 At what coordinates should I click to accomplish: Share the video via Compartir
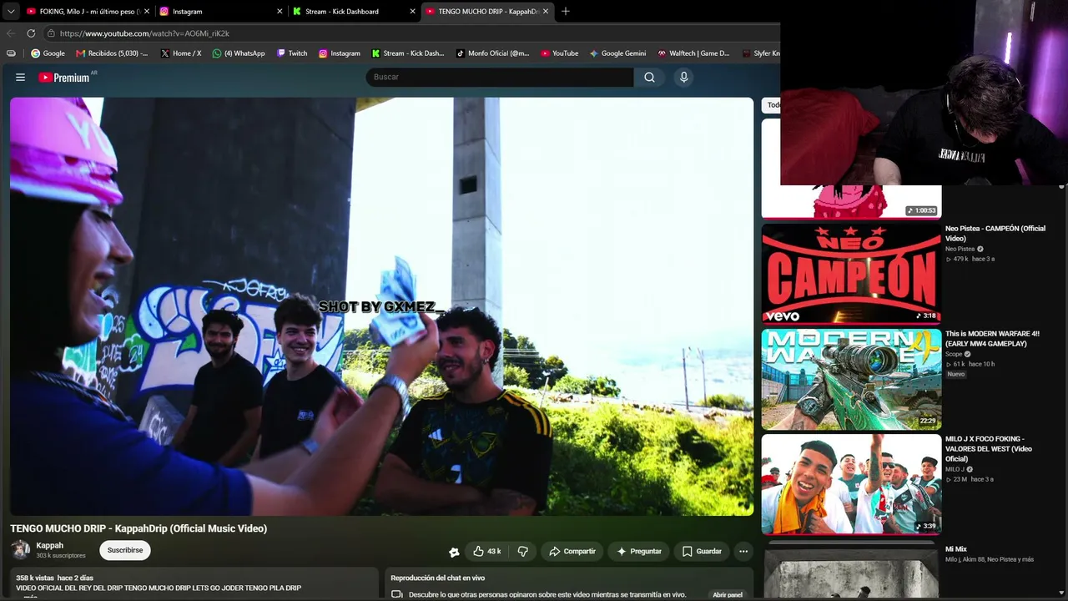point(572,551)
